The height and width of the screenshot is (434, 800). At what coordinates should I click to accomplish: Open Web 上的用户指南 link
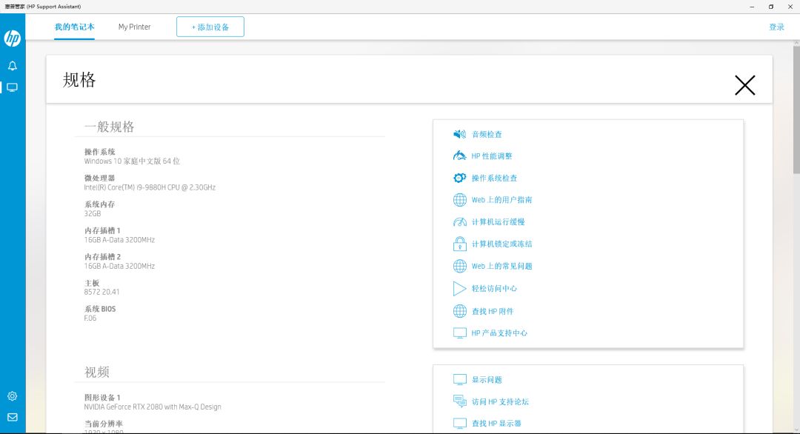click(x=501, y=200)
